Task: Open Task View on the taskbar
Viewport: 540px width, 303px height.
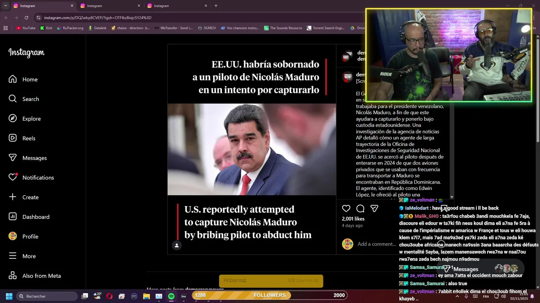Action: click(85, 296)
